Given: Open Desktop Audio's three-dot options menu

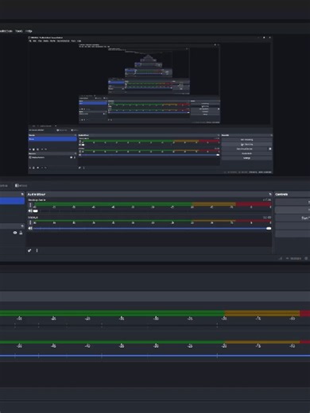Looking at the screenshot, I should (x=30, y=205).
